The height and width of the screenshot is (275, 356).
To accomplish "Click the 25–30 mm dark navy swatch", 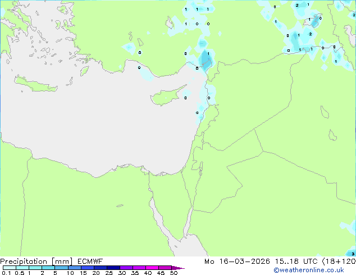I will click(113, 268).
